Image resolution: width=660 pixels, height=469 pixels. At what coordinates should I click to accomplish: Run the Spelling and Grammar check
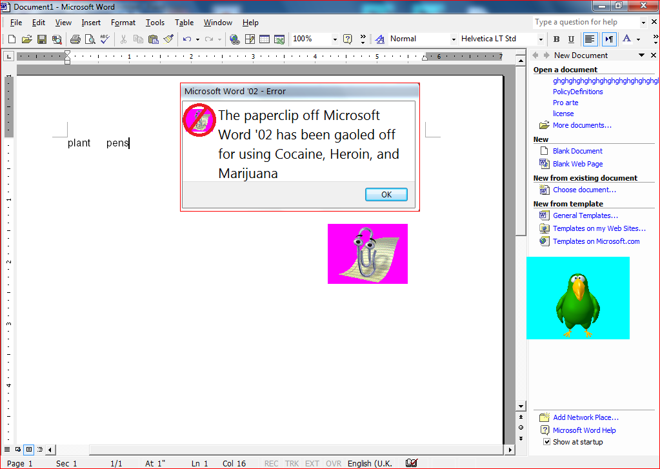pos(105,39)
